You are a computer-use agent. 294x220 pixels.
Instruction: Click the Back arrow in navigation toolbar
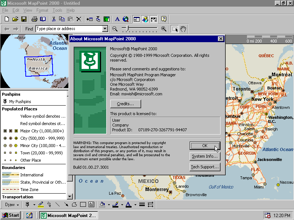(x=7, y=29)
